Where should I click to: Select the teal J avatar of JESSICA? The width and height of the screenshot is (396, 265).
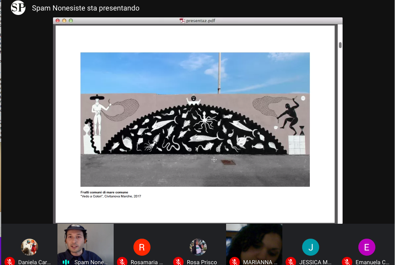311,247
